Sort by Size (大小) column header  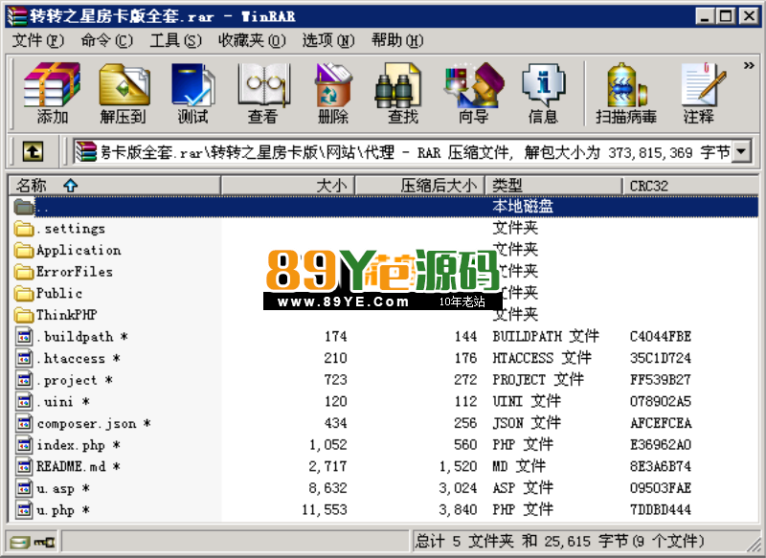click(x=288, y=186)
